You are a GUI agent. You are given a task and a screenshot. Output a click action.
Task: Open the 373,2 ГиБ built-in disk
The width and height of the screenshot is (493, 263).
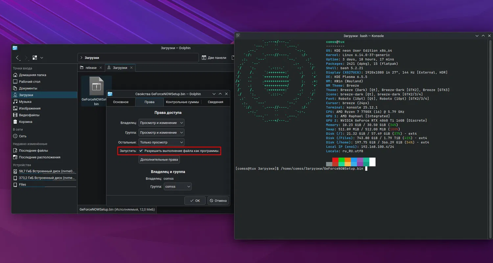click(44, 178)
